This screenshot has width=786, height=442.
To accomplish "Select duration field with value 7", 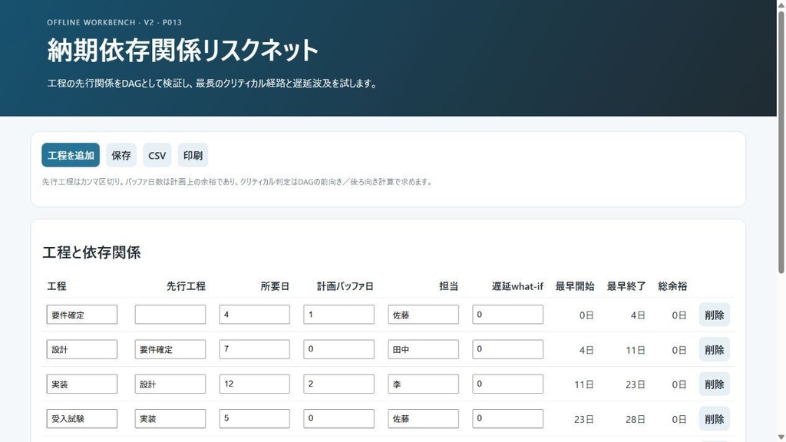I will click(x=254, y=349).
